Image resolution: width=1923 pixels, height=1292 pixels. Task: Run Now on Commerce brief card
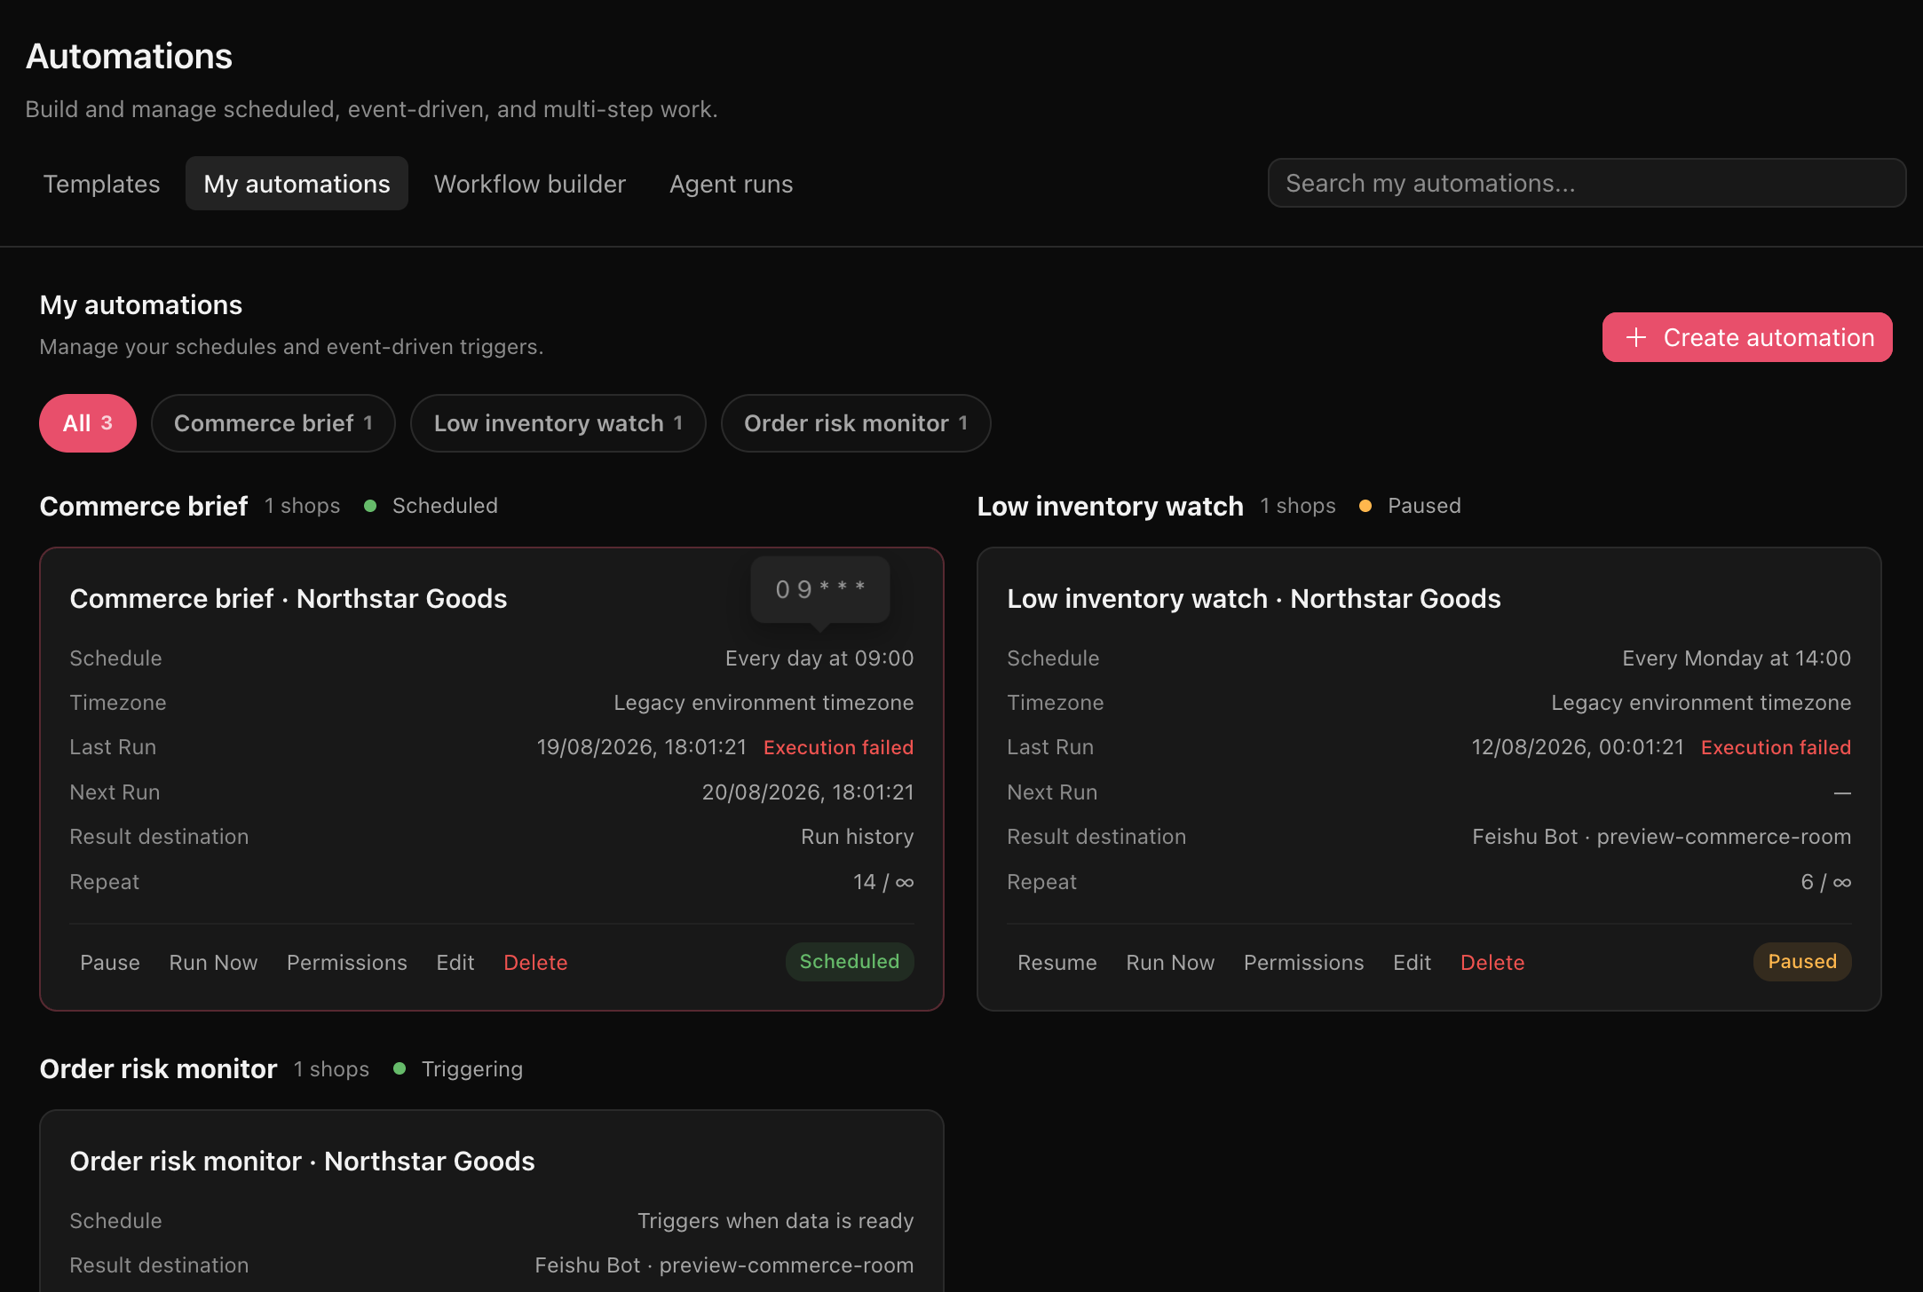[213, 963]
